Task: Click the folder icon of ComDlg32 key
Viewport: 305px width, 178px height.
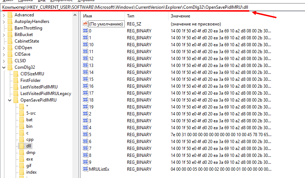Action: pos(10,67)
